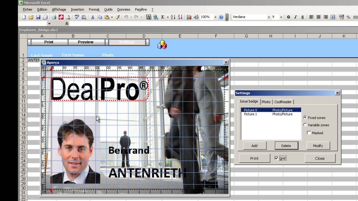
Task: Open the Paste options dropdown arrow
Action: (x=112, y=17)
